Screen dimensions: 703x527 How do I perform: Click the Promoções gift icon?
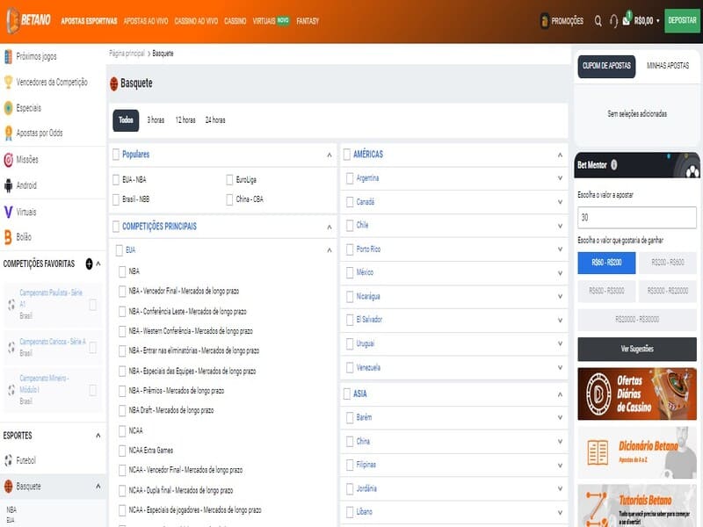click(544, 20)
